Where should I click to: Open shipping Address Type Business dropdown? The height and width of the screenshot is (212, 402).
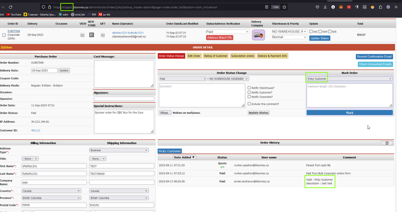[119, 150]
